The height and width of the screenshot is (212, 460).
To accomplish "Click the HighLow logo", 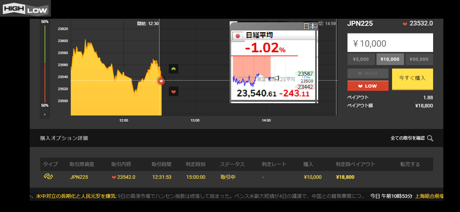I will [25, 8].
